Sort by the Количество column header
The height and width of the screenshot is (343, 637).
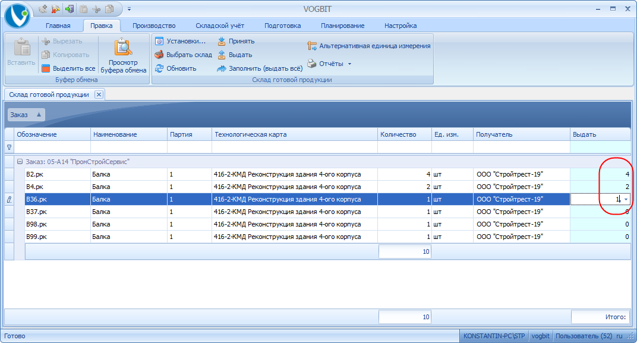point(404,134)
